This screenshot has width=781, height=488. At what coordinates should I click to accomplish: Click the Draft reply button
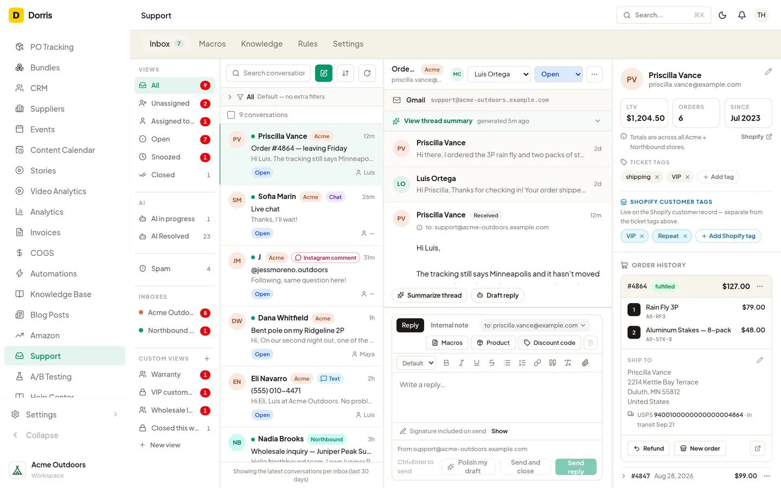point(497,296)
